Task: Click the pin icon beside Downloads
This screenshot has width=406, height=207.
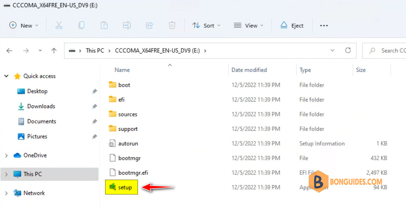Action: pos(95,106)
